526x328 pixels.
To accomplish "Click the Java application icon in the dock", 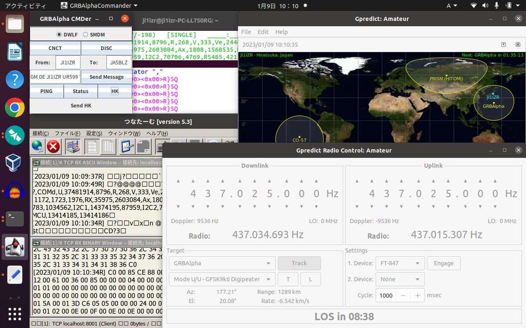I will point(15,247).
